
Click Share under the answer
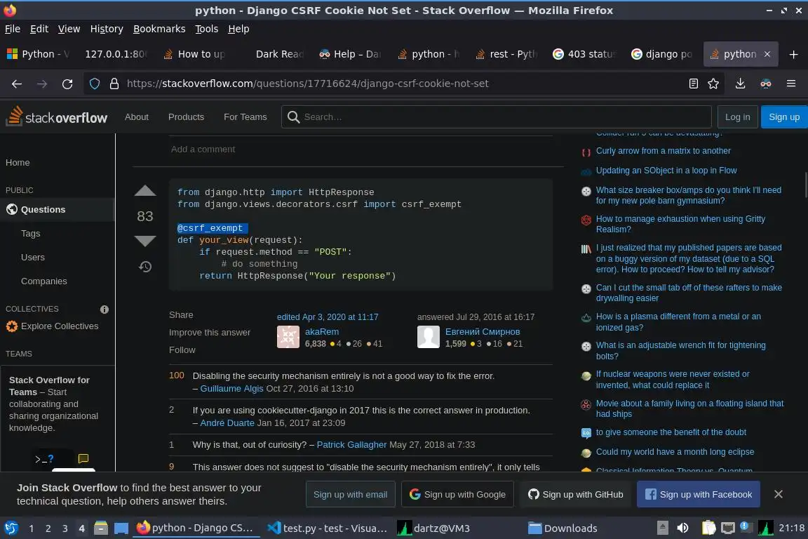coord(181,314)
